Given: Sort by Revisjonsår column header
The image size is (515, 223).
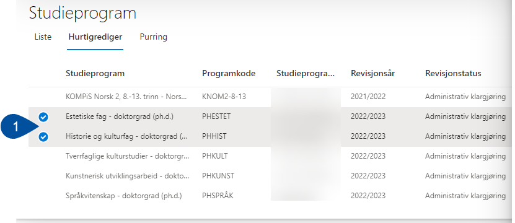Looking at the screenshot, I should pyautogui.click(x=373, y=73).
